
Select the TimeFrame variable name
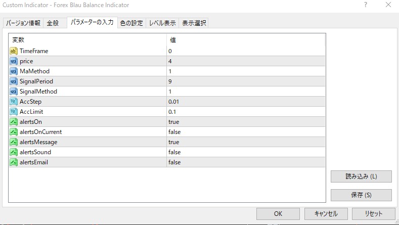[34, 51]
